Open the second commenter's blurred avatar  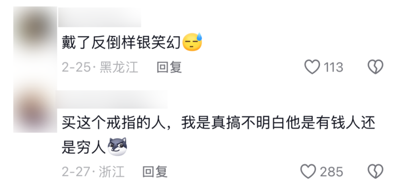[x=35, y=109]
